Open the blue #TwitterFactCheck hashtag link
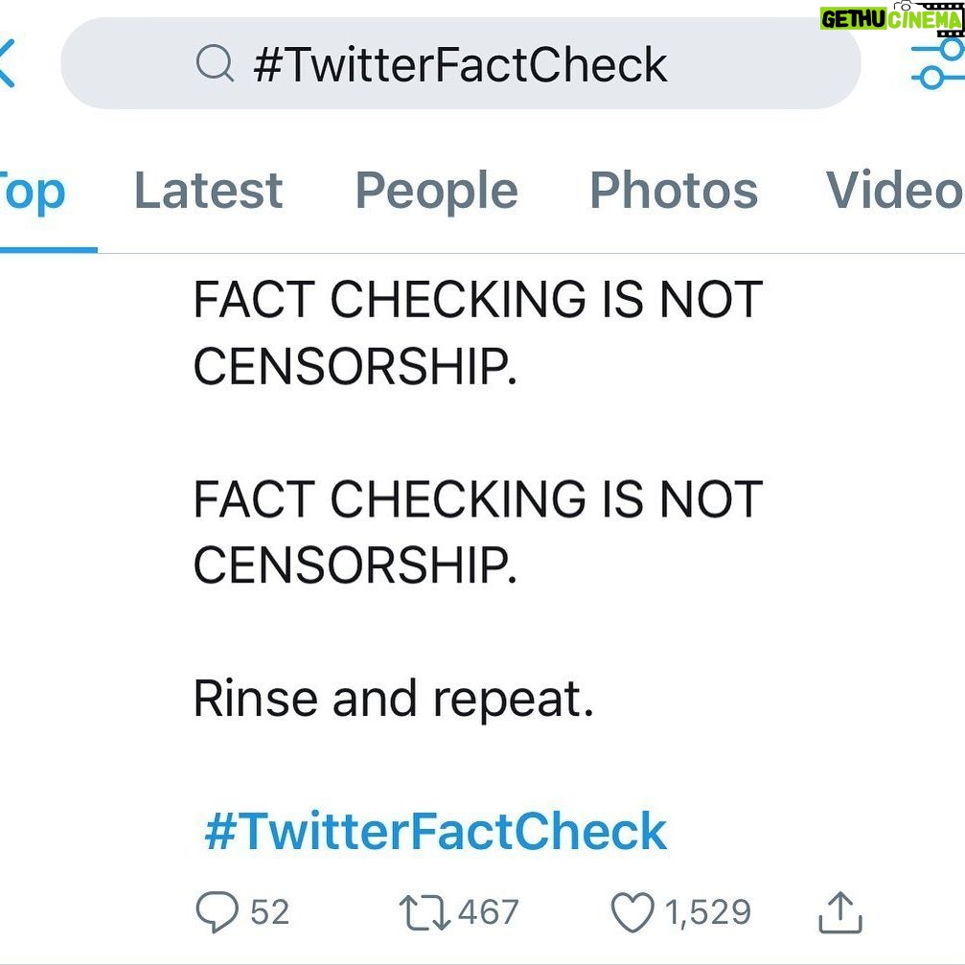965x965 pixels. point(436,832)
